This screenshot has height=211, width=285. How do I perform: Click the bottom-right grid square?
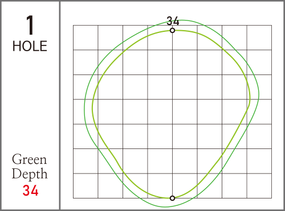(259, 186)
